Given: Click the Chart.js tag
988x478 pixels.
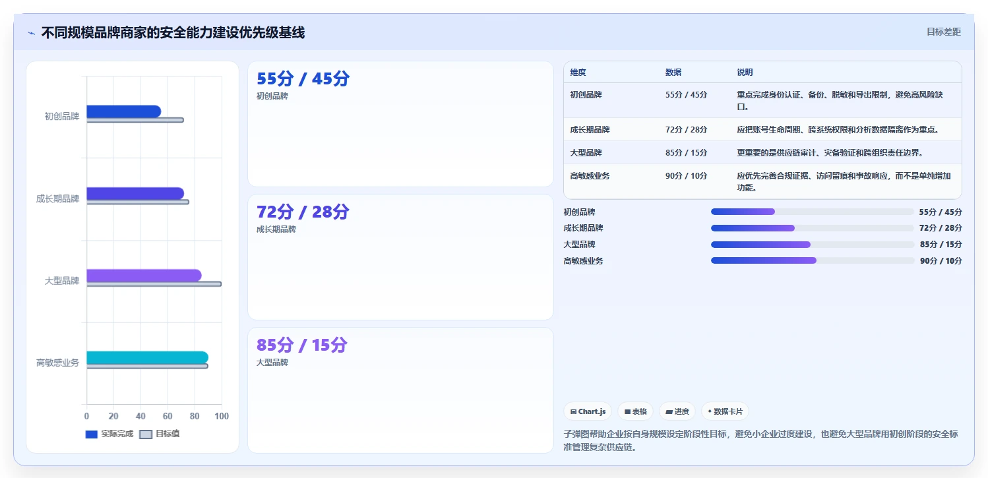Looking at the screenshot, I should point(588,411).
